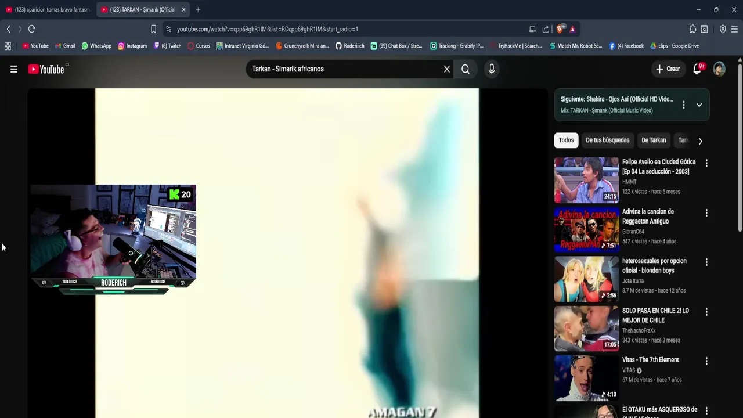Go forward in the browser
This screenshot has height=418, width=743.
(20, 29)
